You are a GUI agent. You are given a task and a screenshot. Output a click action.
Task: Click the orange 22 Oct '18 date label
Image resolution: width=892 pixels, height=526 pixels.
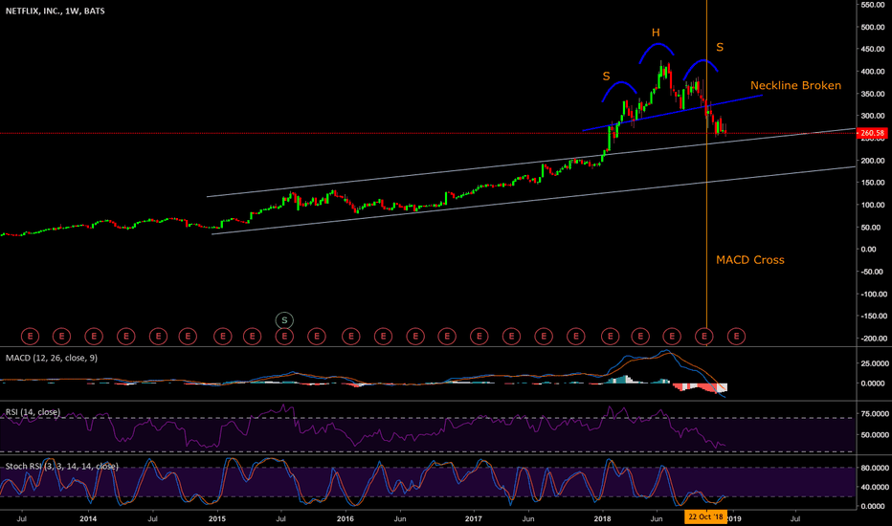705,516
